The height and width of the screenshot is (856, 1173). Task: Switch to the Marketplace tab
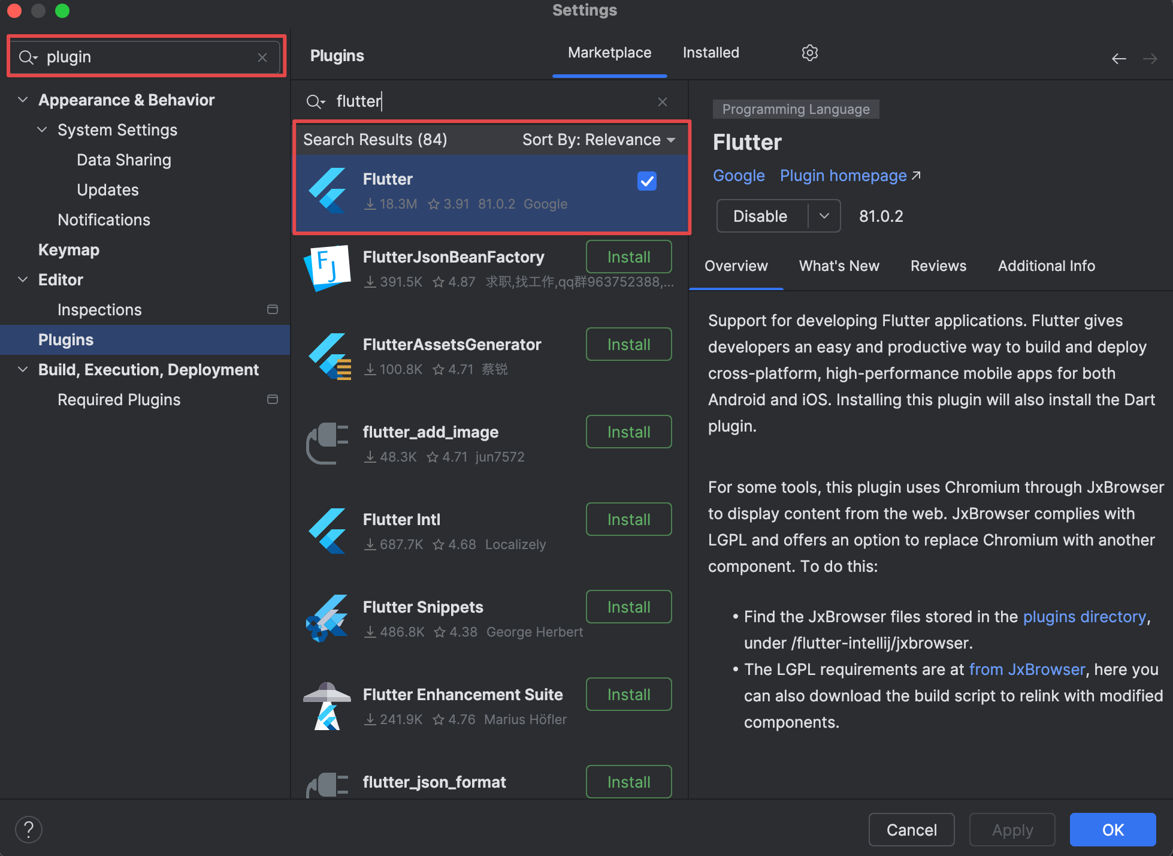[x=609, y=53]
